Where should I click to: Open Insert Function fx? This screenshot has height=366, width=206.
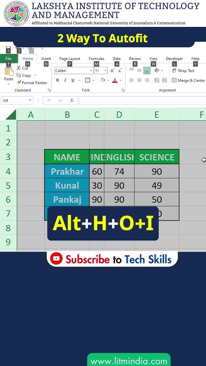72,100
